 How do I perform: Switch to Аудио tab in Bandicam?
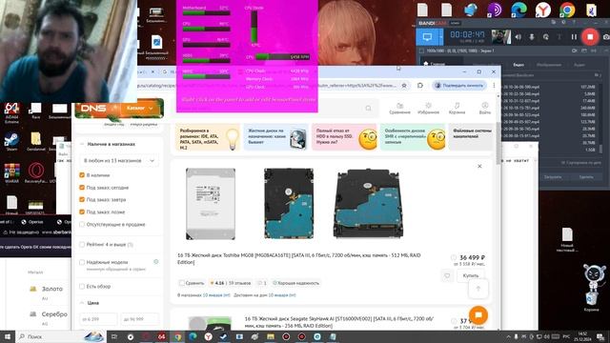579,65
